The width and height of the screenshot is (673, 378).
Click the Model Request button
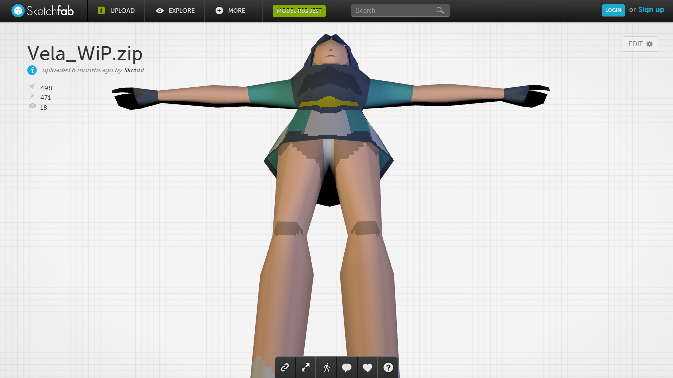click(299, 11)
